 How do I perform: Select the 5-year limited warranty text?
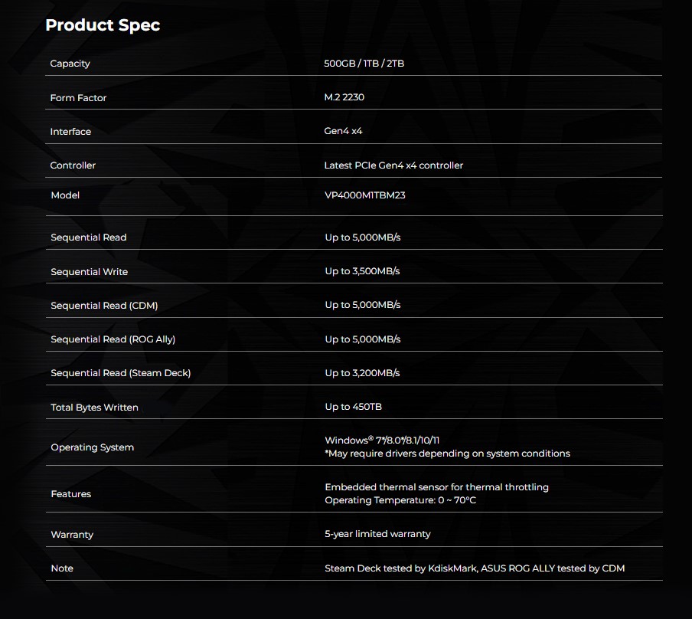pyautogui.click(x=377, y=534)
